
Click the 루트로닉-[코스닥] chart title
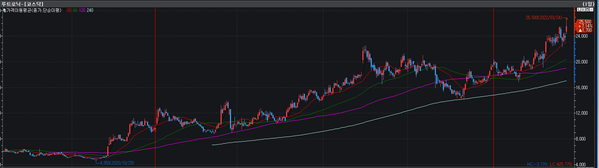pyautogui.click(x=22, y=3)
